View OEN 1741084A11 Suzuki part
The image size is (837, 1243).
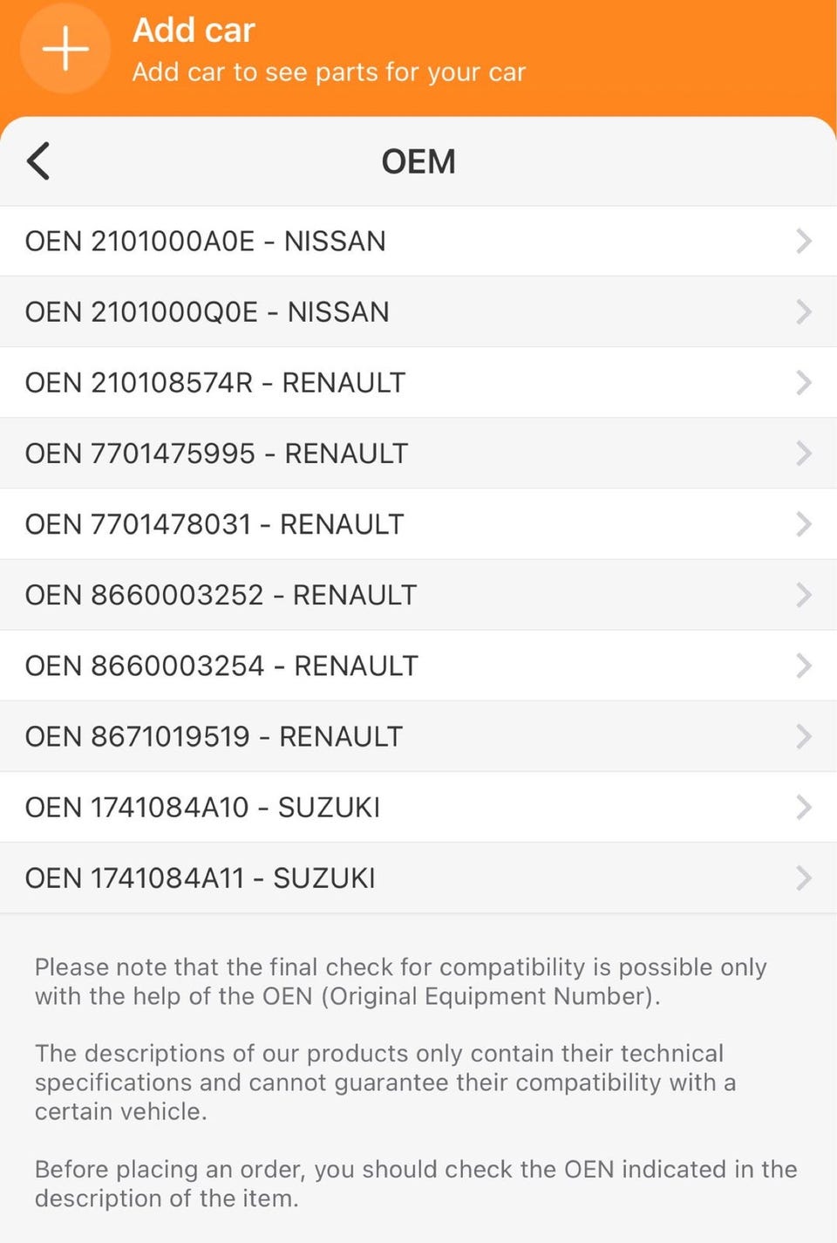pyautogui.click(x=201, y=878)
